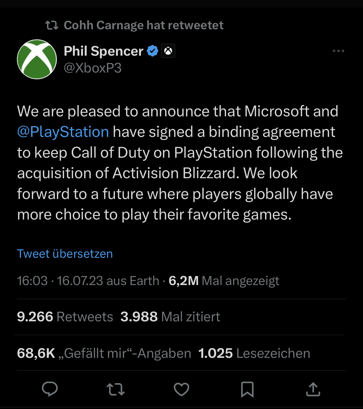Click the reply speech bubble icon
The image size is (363, 409).
[x=50, y=389]
